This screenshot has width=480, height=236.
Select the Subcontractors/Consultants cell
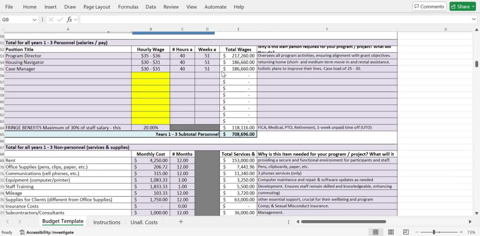click(x=68, y=213)
